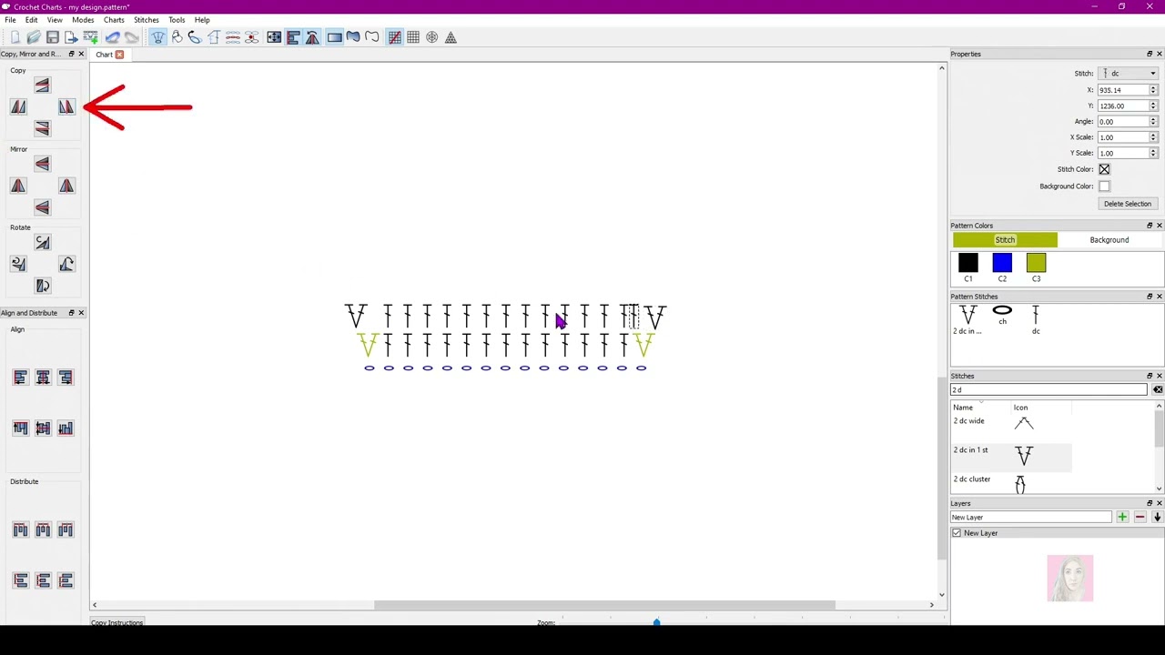The width and height of the screenshot is (1165, 655).
Task: Click the X Scale spinner arrows
Action: point(1153,137)
